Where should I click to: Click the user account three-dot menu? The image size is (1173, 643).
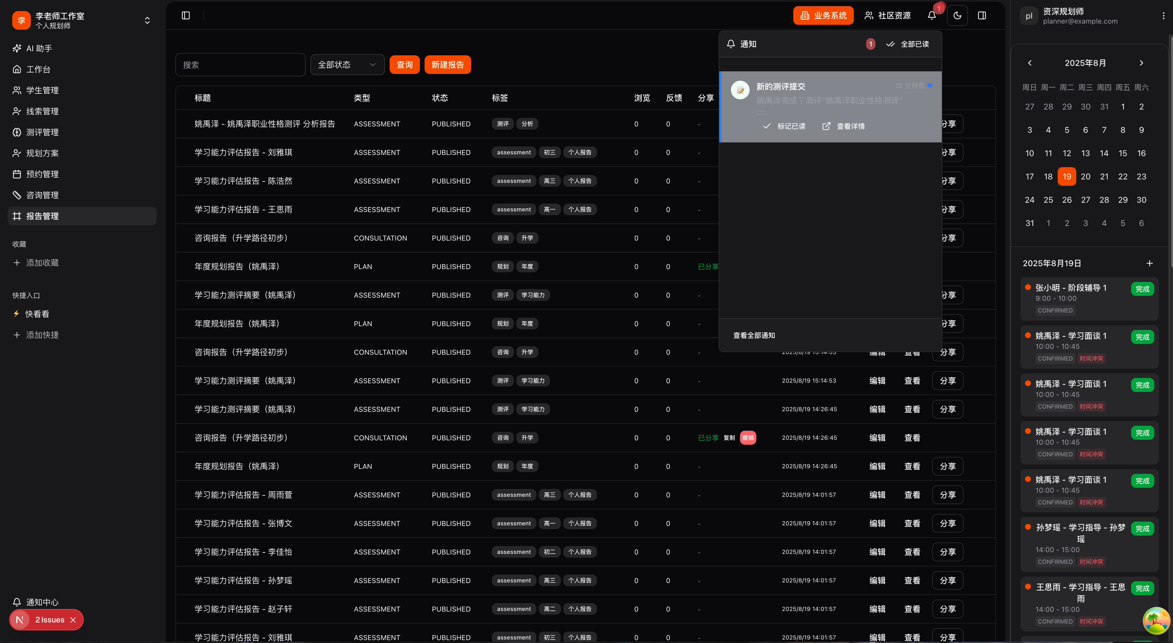[1163, 15]
